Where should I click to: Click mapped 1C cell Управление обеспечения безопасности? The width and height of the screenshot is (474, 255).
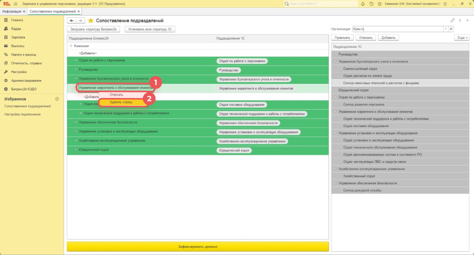248,123
